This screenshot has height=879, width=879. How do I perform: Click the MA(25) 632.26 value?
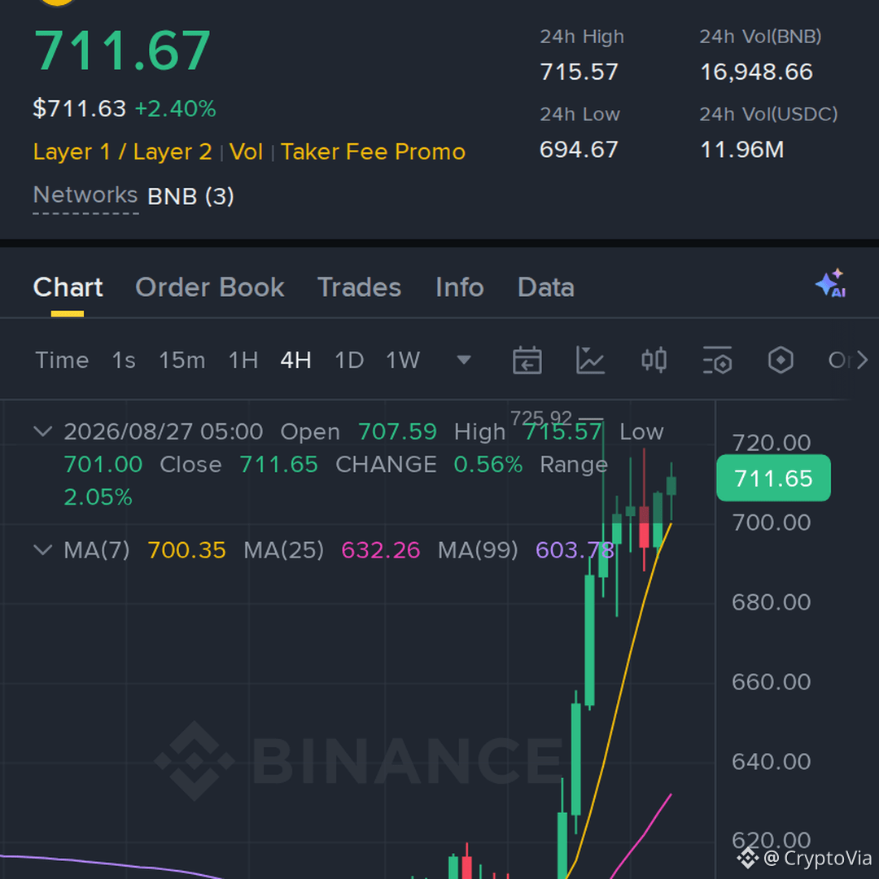click(x=381, y=550)
